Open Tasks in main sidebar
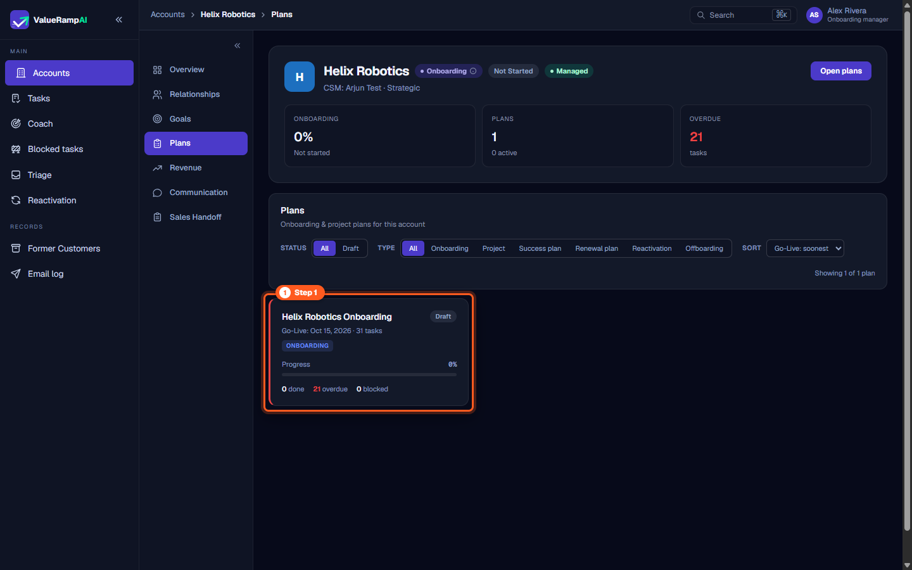 [69, 98]
